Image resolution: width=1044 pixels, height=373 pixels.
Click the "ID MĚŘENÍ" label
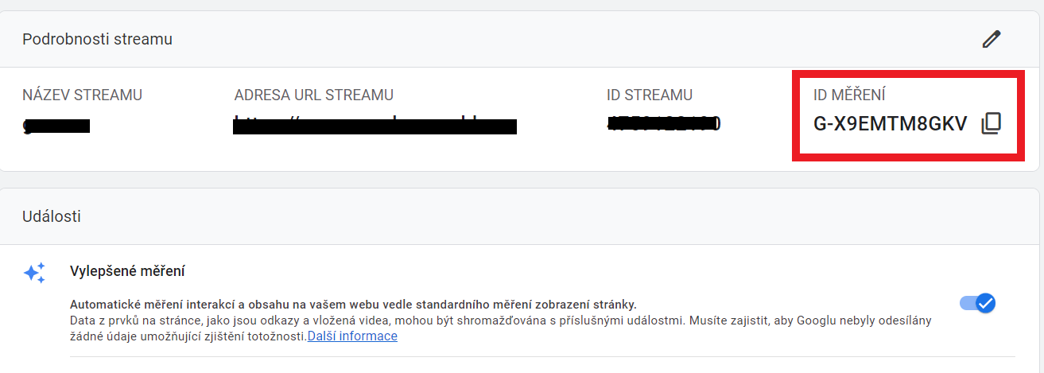click(849, 95)
